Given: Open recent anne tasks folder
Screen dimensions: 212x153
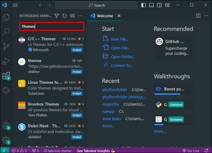Looking at the screenshot, I should coord(112,119).
